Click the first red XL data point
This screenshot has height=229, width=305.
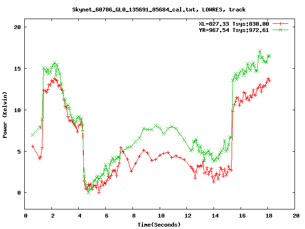point(33,146)
